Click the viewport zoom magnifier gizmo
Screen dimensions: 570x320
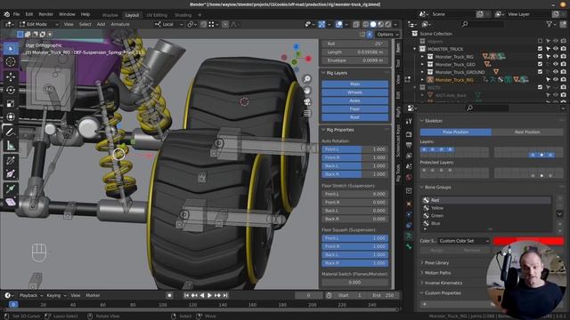coord(307,79)
